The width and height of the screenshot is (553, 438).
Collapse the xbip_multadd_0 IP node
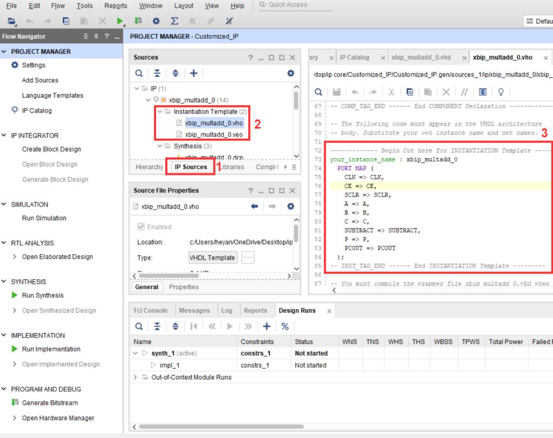click(149, 100)
